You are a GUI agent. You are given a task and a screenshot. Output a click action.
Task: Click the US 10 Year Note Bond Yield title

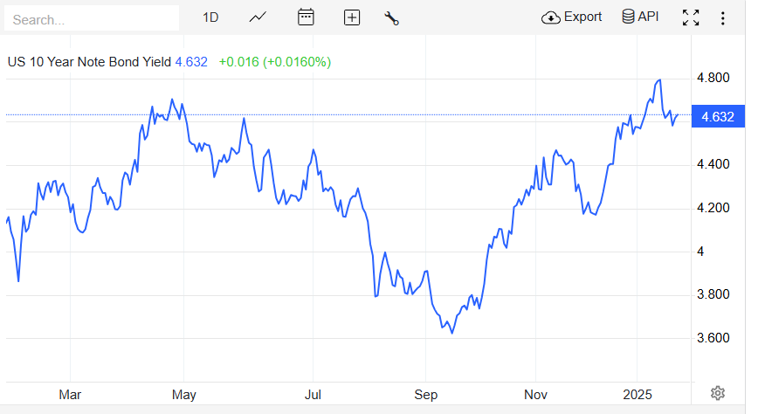point(89,62)
